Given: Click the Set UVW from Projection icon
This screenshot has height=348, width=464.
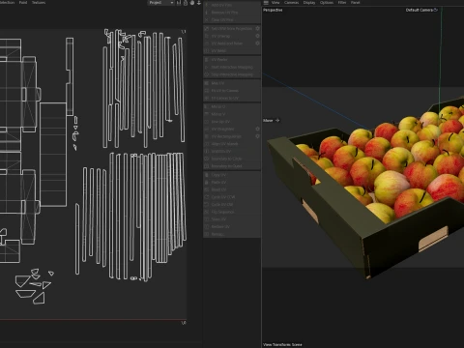Looking at the screenshot, I should click(207, 28).
